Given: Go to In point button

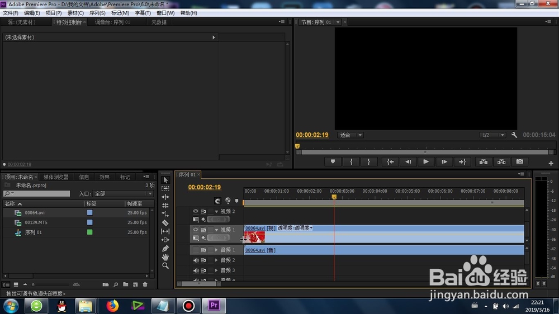Looking at the screenshot, I should click(390, 162).
